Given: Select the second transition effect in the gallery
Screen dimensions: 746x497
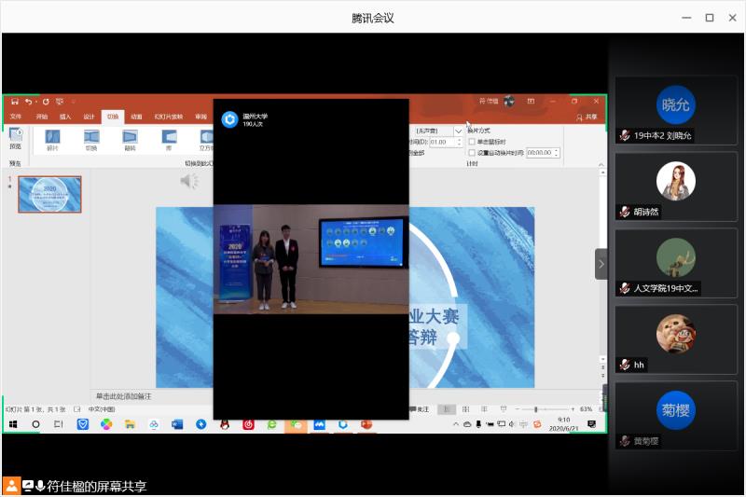Looking at the screenshot, I should 91,139.
